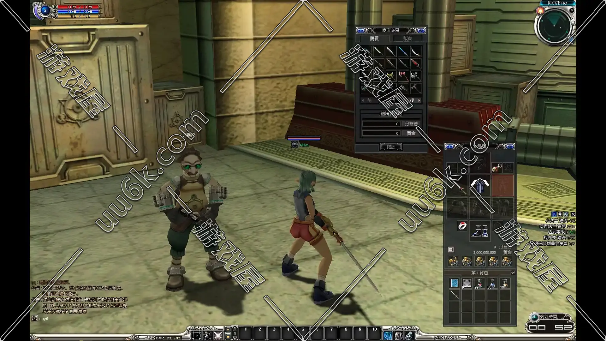Click the uuyti chat name icon

click(34, 319)
